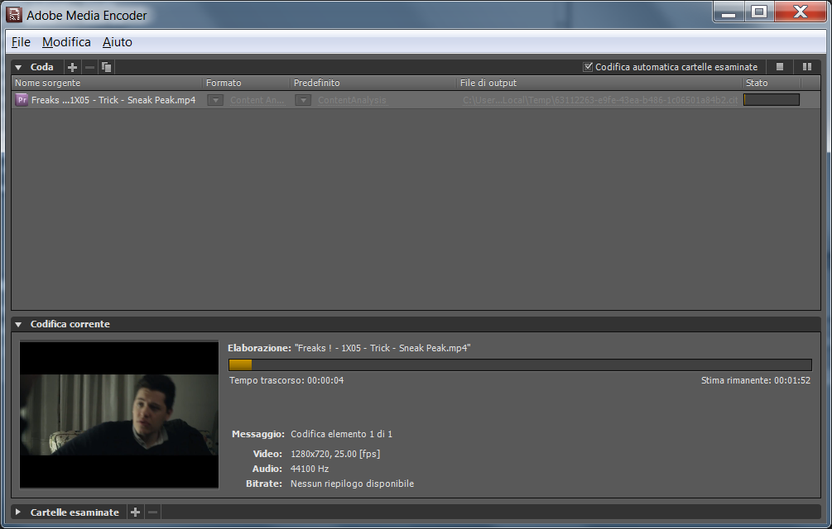Open the Formato dropdown for the queued file
This screenshot has width=832, height=529.
coord(215,100)
